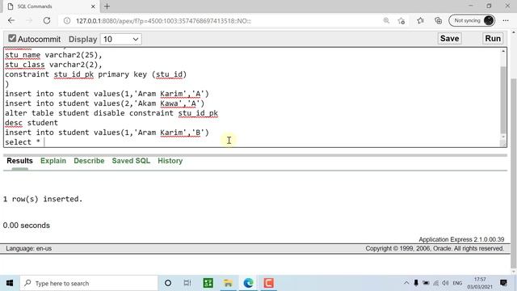Go back in the browser
Screen dimensions: 517x291
[11, 20]
